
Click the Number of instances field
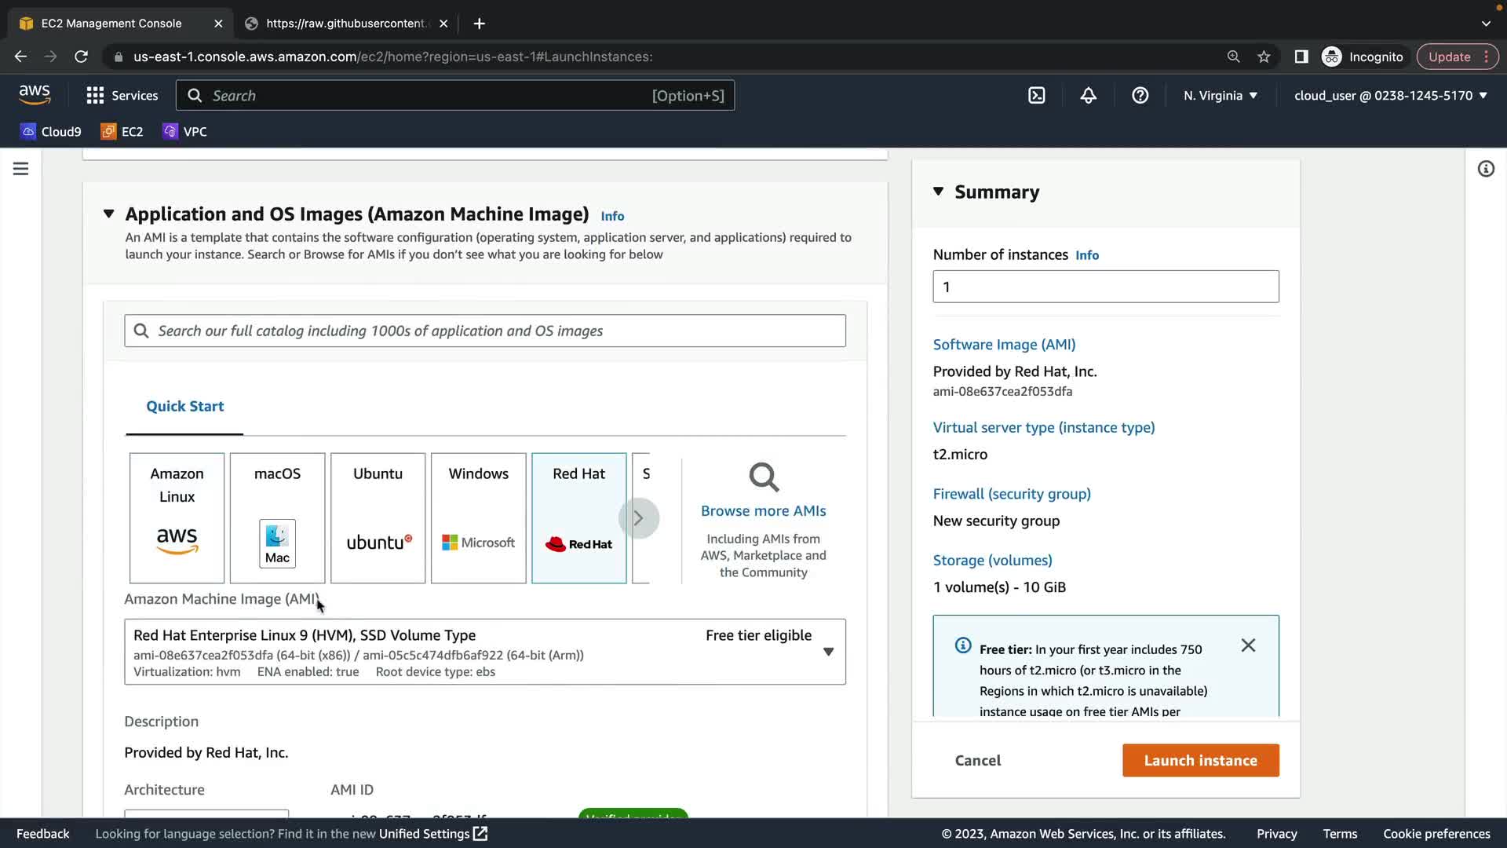[1105, 287]
